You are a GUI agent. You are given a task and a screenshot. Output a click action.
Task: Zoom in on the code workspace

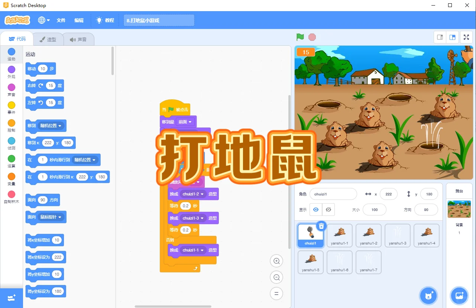pyautogui.click(x=276, y=261)
